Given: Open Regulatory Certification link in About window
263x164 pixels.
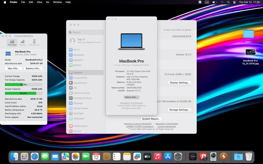Looking at the screenshot, I should [131, 103].
